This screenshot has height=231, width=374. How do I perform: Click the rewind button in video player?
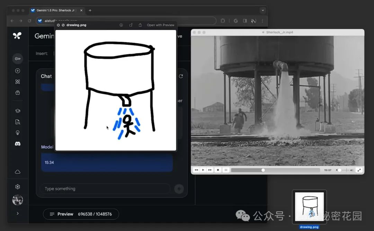click(196, 170)
